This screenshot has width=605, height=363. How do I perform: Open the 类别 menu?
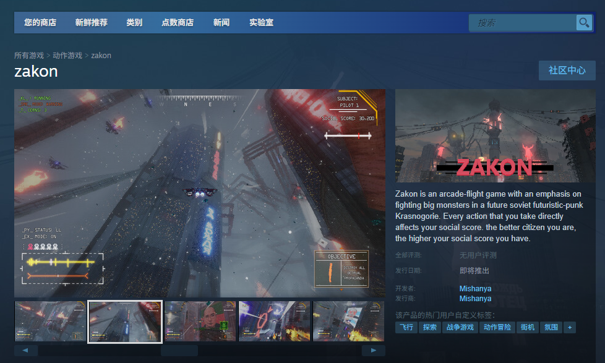(134, 22)
